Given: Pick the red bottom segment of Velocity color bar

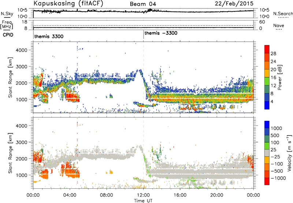Looking at the screenshot, I should click(267, 181).
